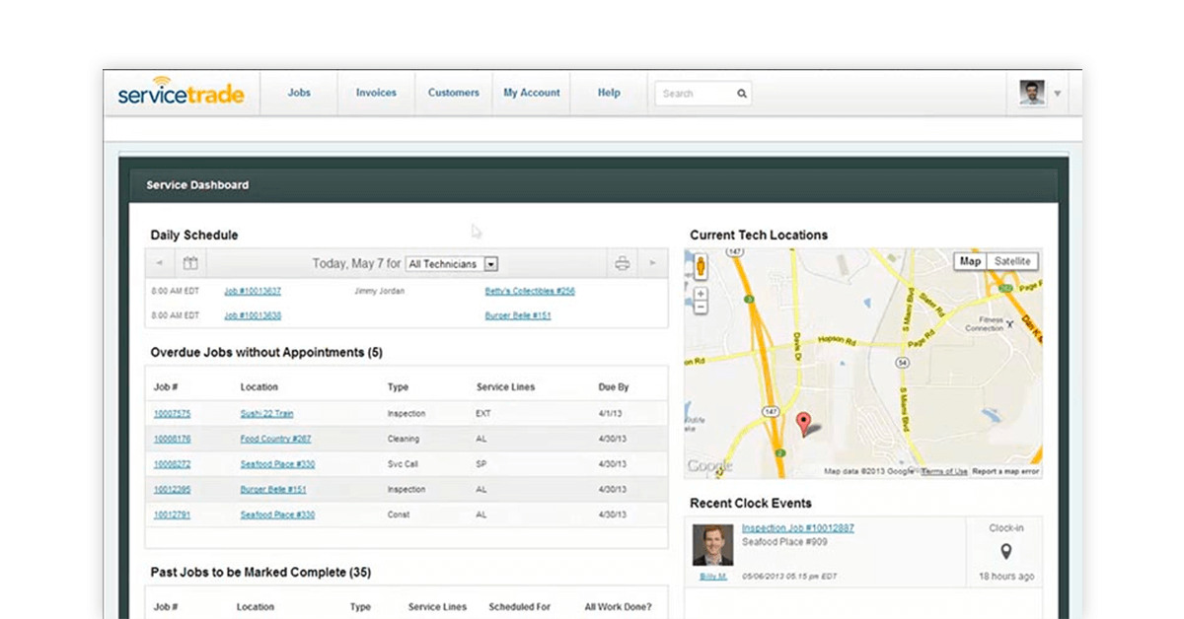Open Job #10013637 link
This screenshot has width=1184, height=619.
pos(253,292)
